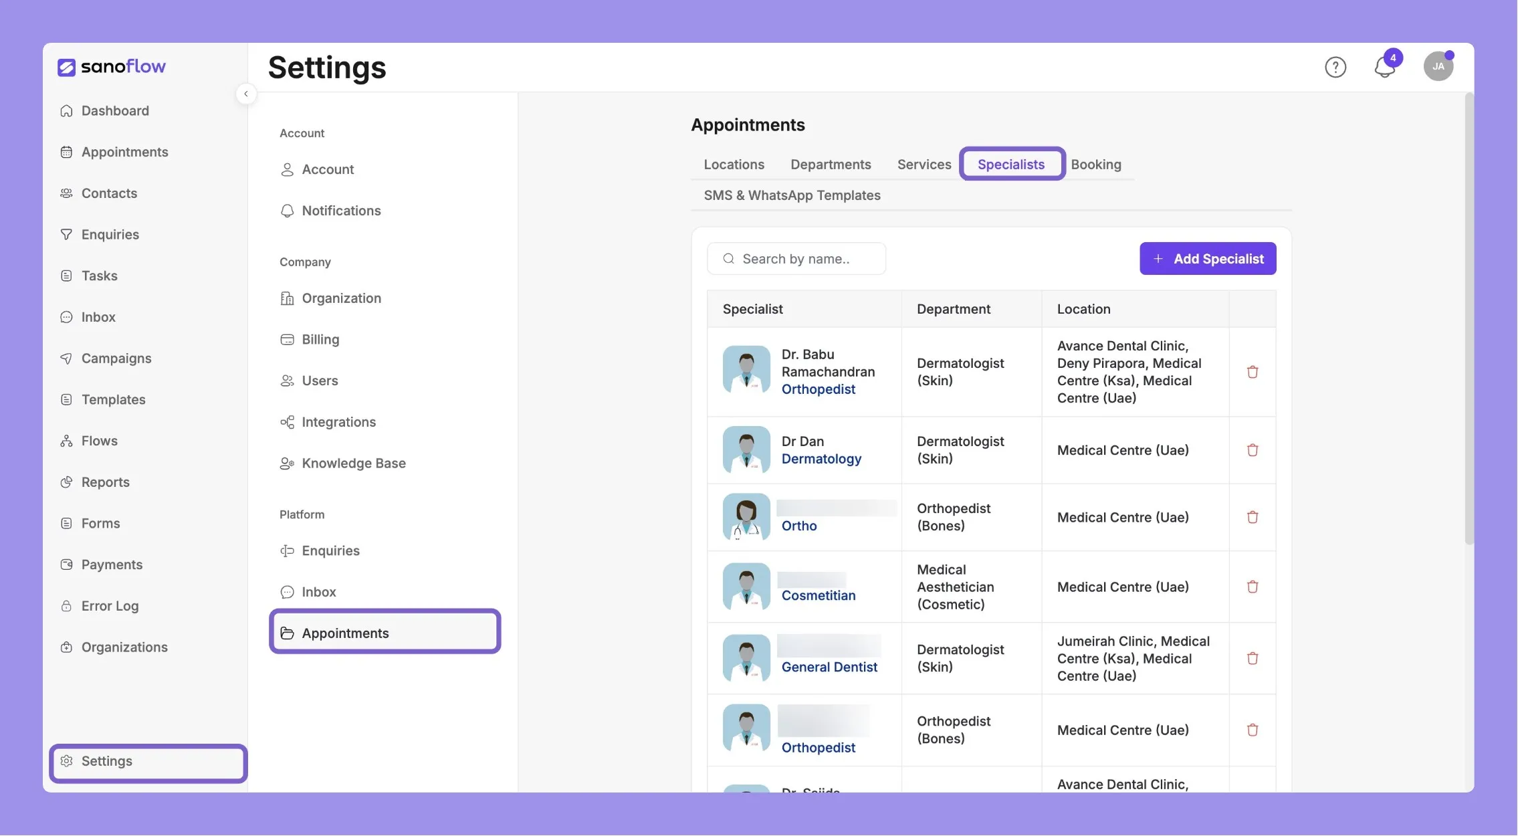Delete Dr. Babu Ramachandran with trash icon
1518x836 pixels.
coord(1252,372)
